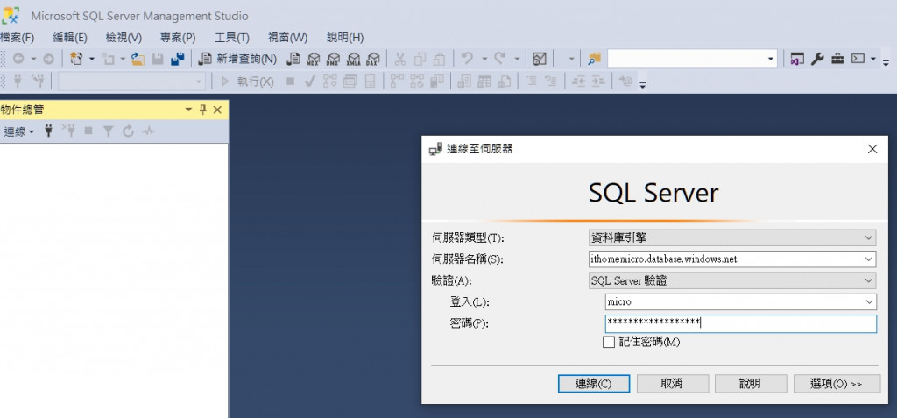Click the Redo arrow icon
This screenshot has height=418, width=897.
pos(500,59)
